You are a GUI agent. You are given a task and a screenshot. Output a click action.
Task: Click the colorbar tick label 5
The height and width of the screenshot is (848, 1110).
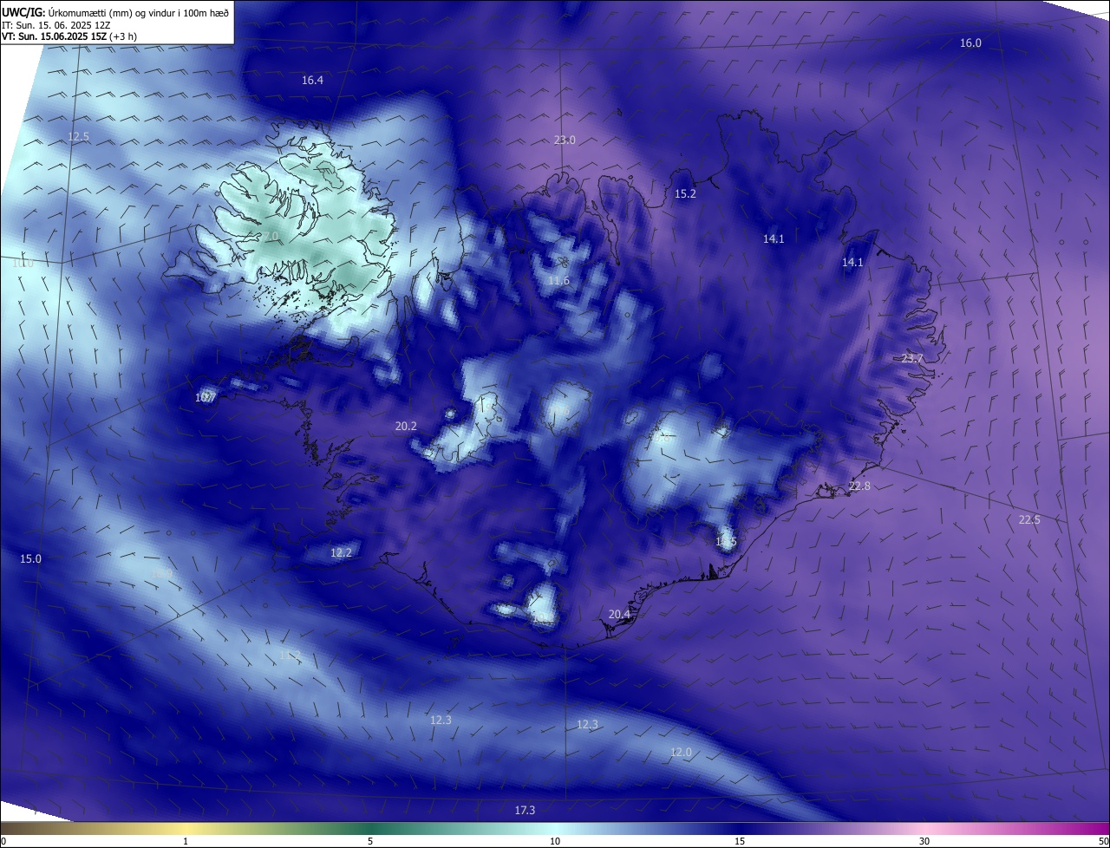370,841
